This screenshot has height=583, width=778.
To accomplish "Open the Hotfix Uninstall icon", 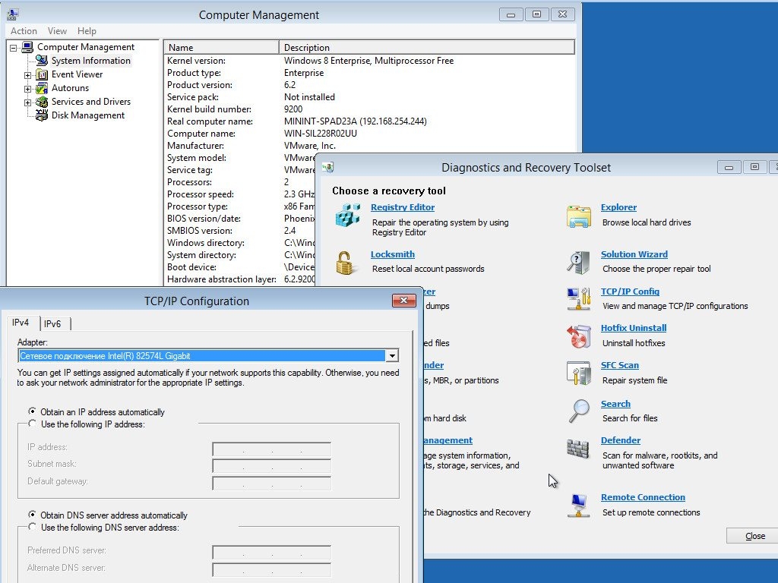I will (x=579, y=336).
